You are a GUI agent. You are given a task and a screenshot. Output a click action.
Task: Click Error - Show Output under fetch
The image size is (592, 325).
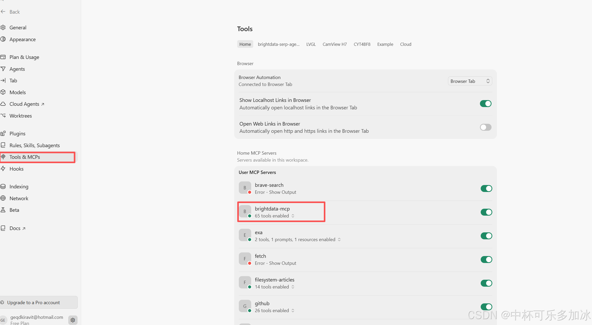[x=275, y=263]
